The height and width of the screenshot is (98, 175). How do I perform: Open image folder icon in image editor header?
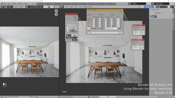[x=49, y=7]
